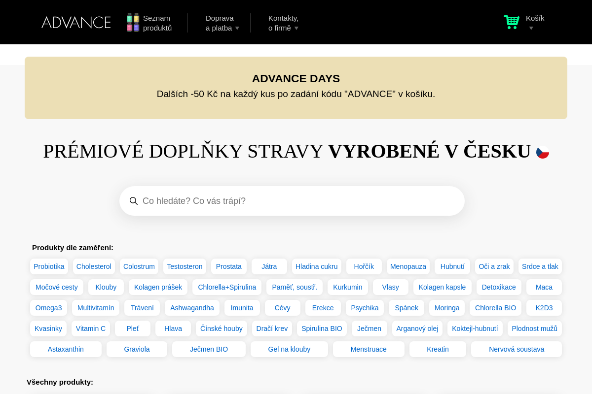Choose the Menopauza tag

408,266
